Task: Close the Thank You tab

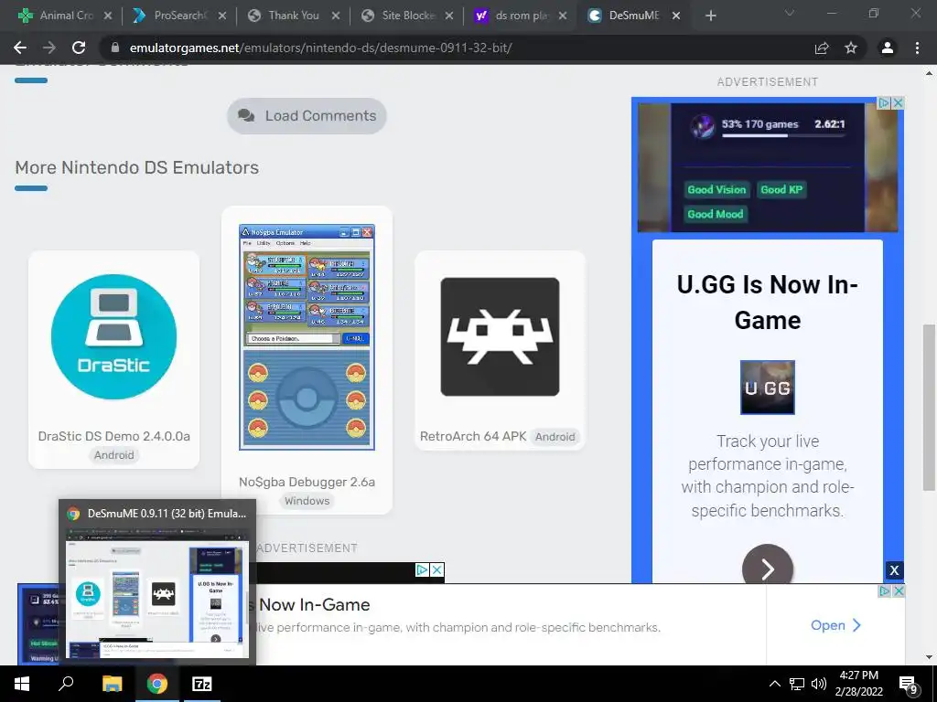Action: coord(335,16)
